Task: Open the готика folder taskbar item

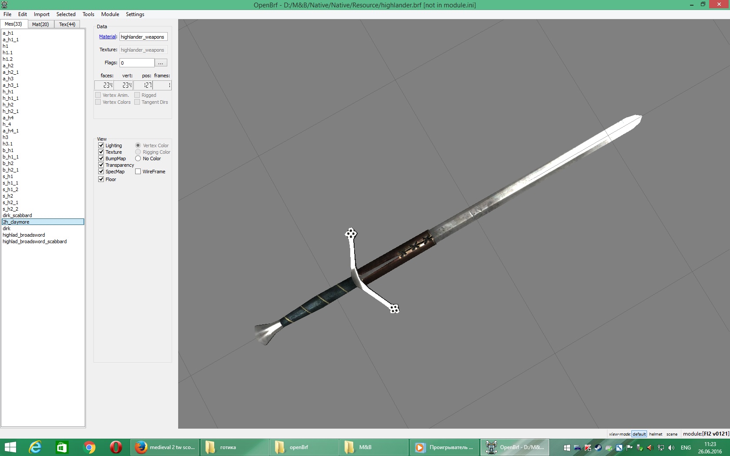Action: coord(235,447)
